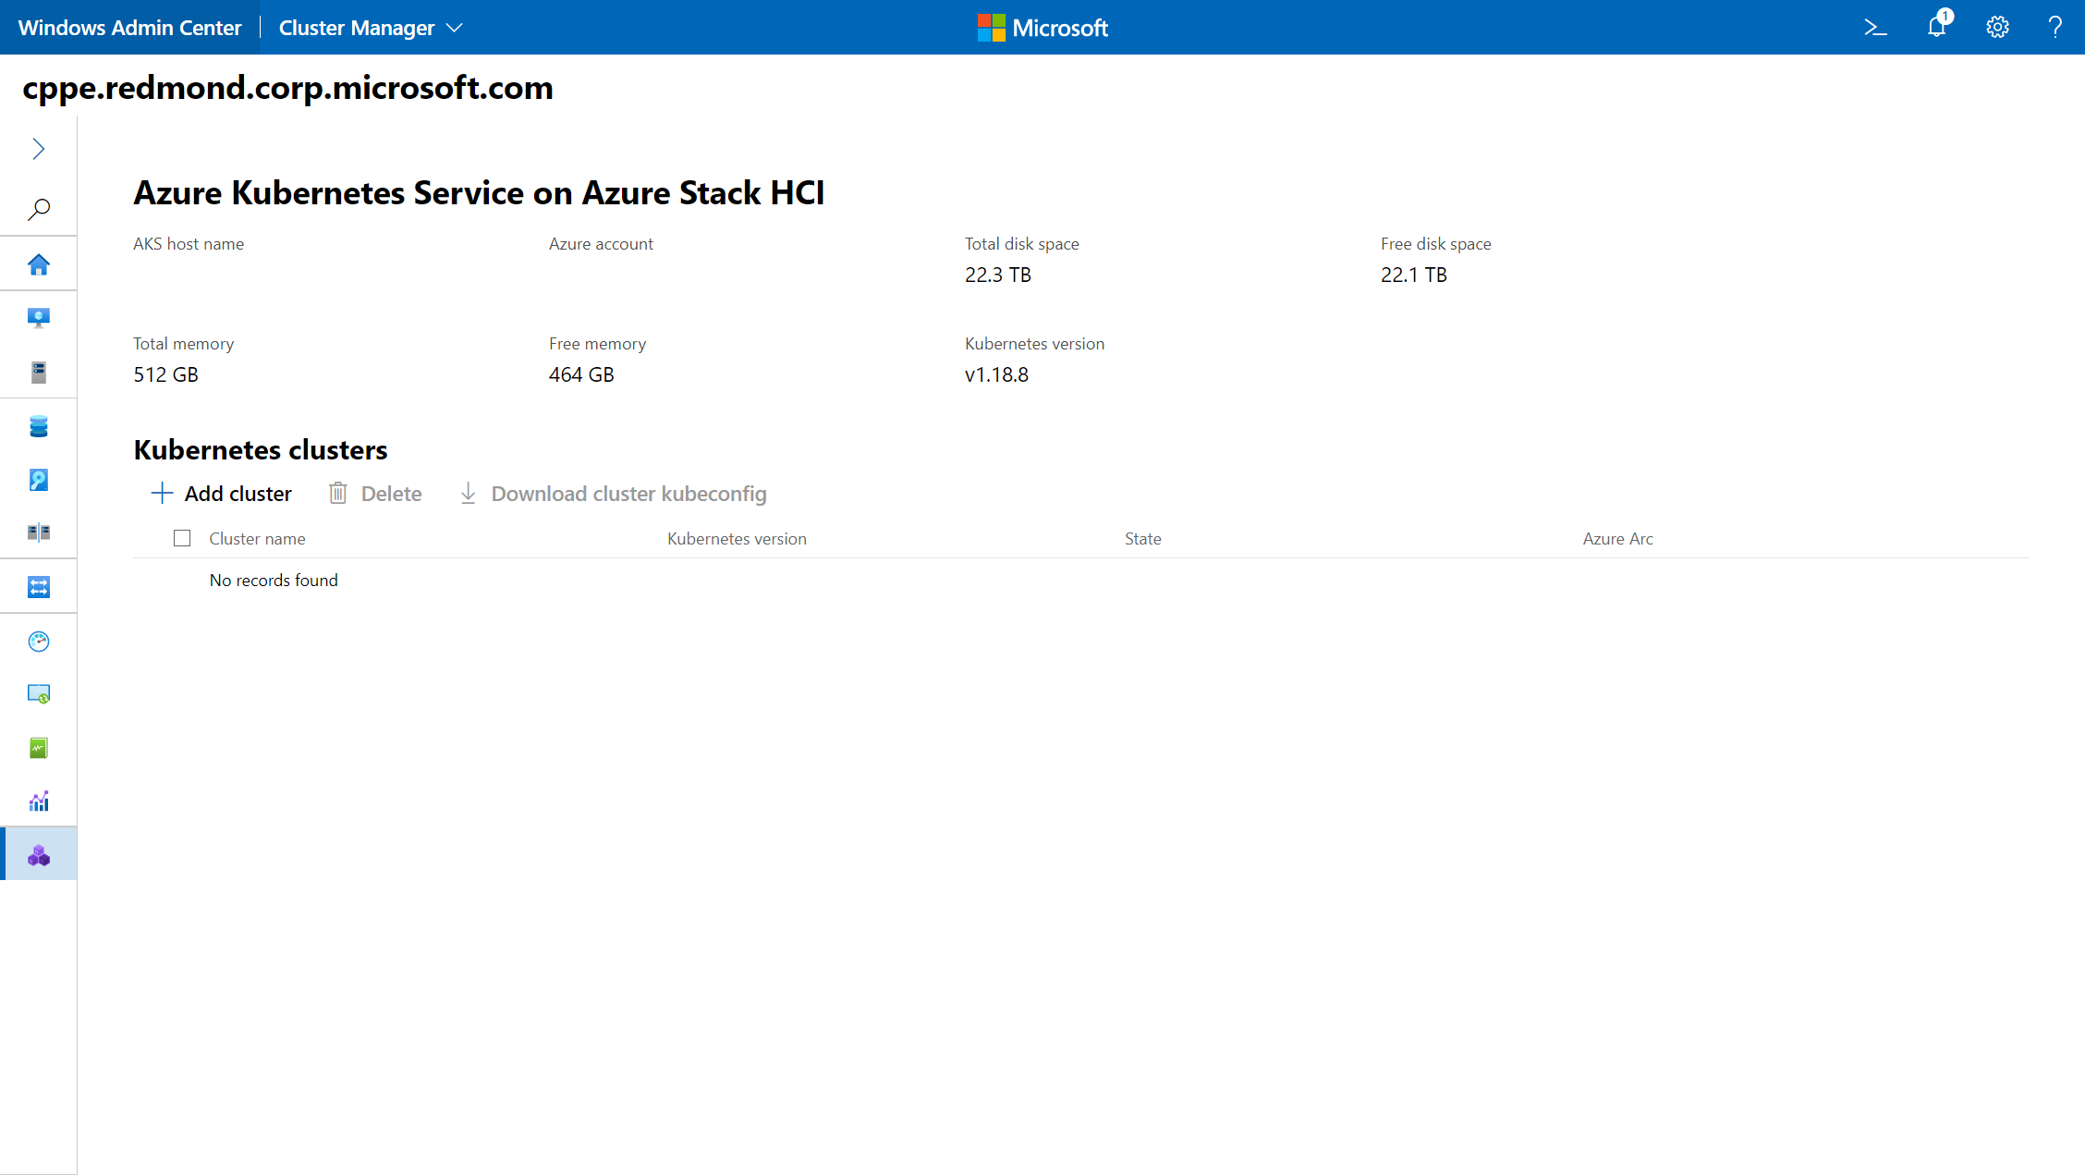Screen dimensions: 2085x1175
Task: Open the search tools magnifier icon
Action: (39, 209)
